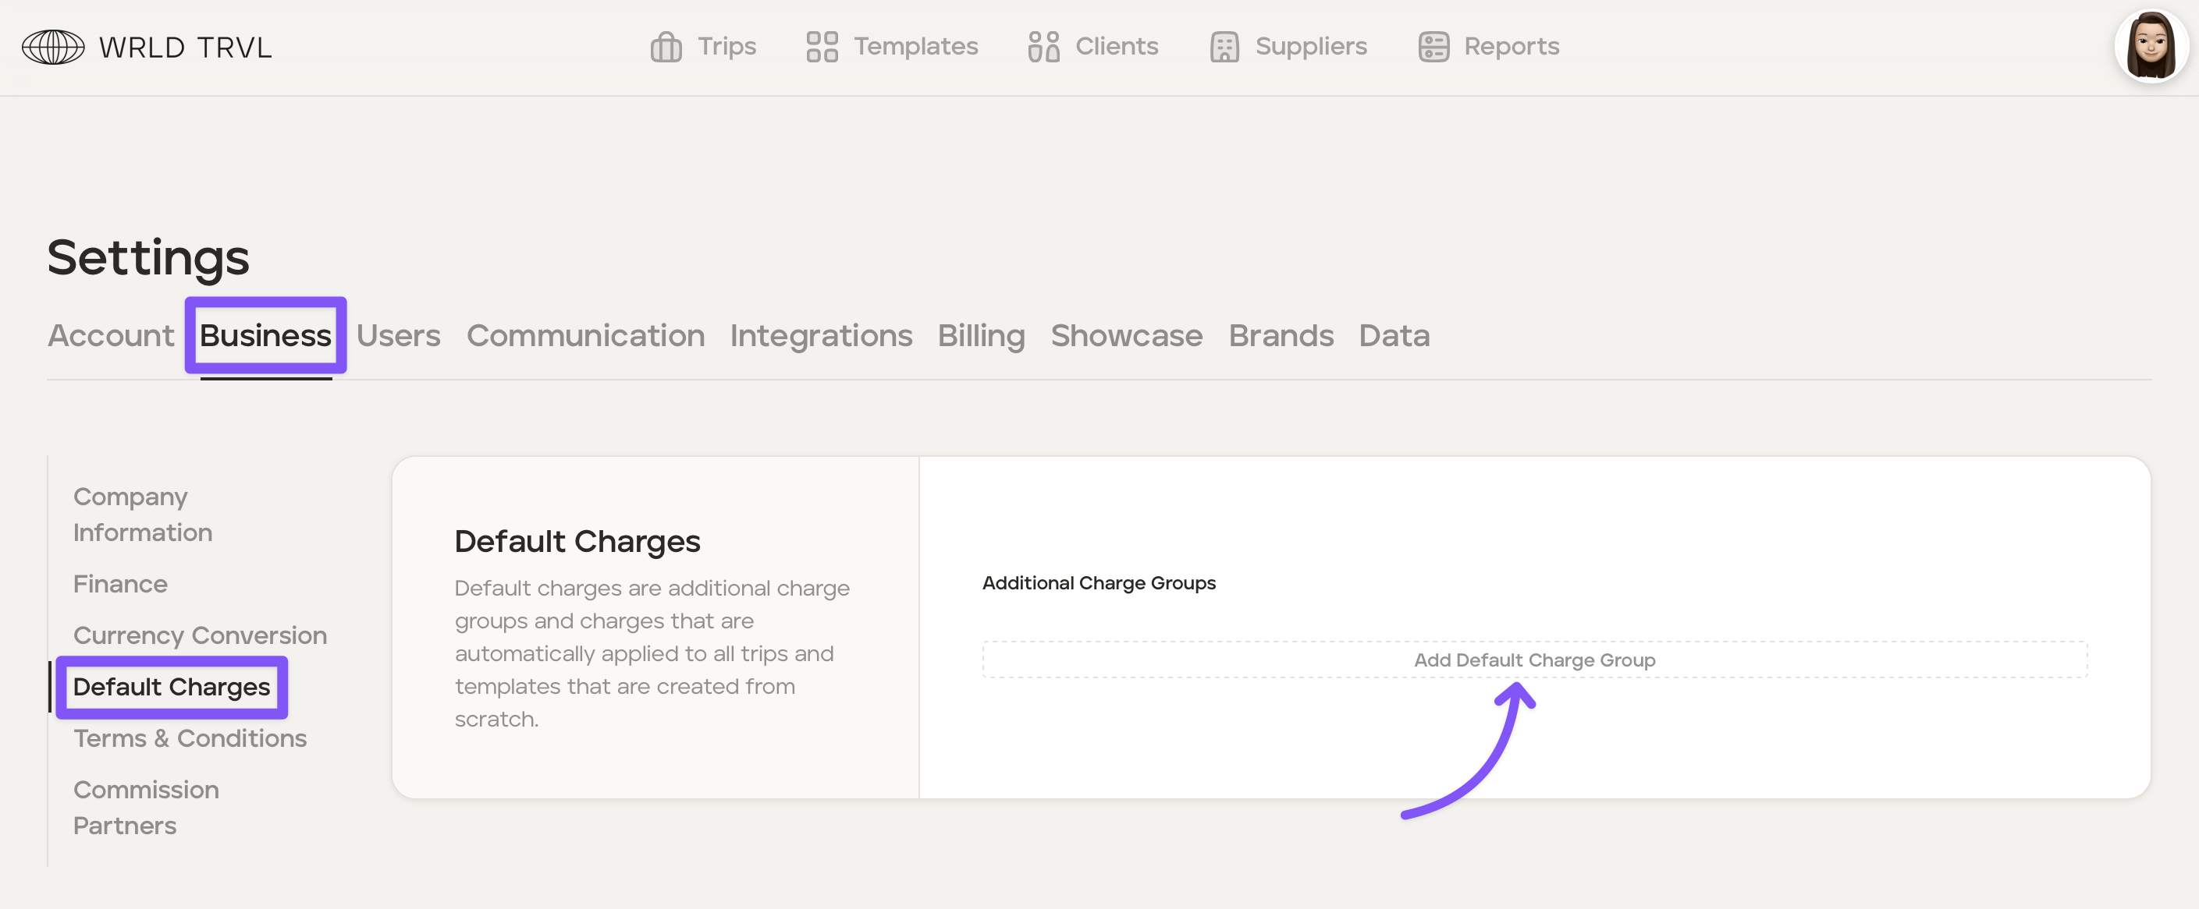Open the user avatar profile menu
Image resolution: width=2199 pixels, height=909 pixels.
2151,47
